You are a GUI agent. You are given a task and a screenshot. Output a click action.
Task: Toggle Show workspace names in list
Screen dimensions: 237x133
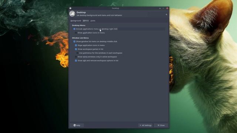pos(76,49)
